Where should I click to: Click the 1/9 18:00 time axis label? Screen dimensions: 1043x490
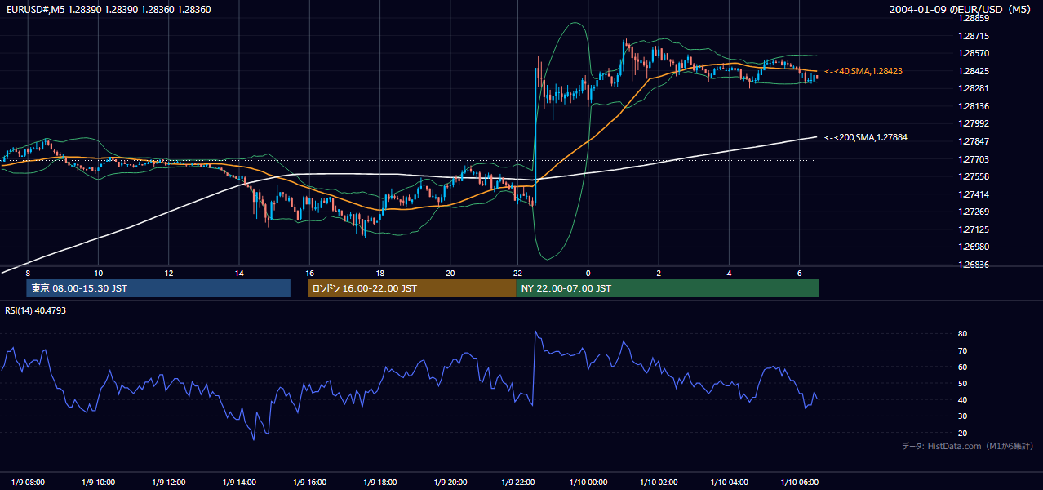[x=379, y=482]
